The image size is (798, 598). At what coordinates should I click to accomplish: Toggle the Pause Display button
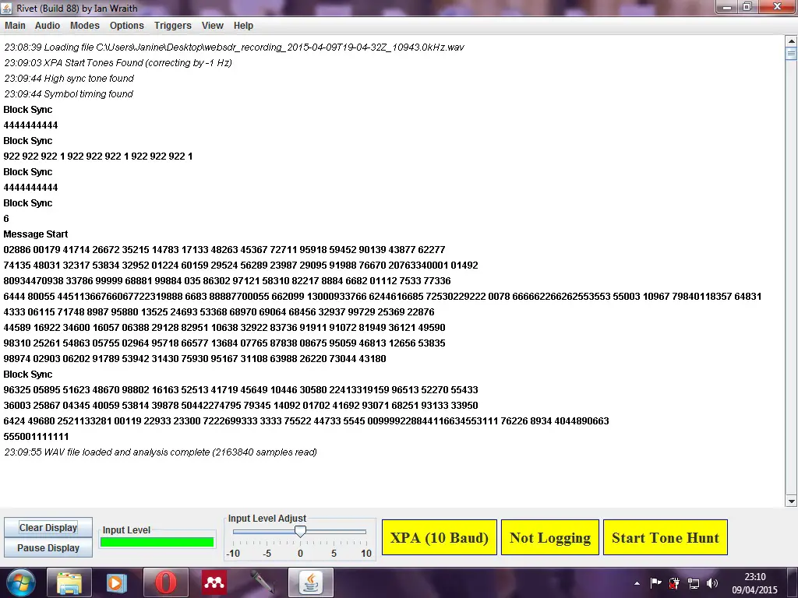pos(48,548)
